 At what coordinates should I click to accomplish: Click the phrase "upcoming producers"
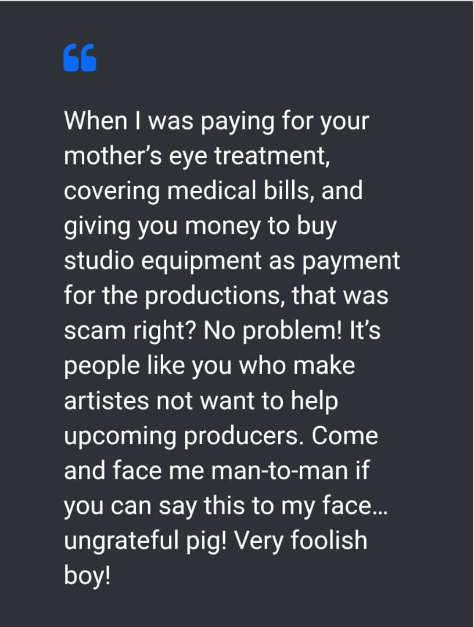click(182, 436)
